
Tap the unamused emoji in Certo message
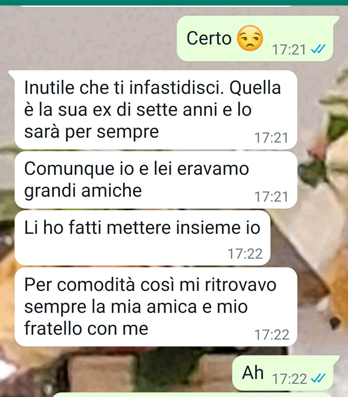(250, 38)
